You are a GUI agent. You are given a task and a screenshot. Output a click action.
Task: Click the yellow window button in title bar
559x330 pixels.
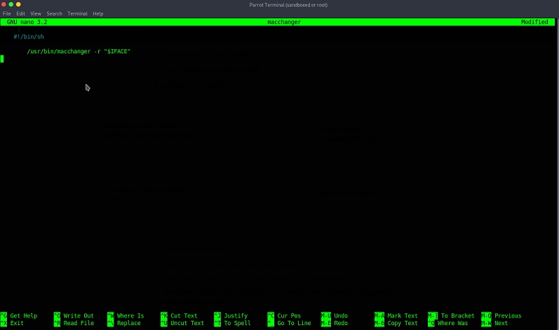[x=11, y=4]
